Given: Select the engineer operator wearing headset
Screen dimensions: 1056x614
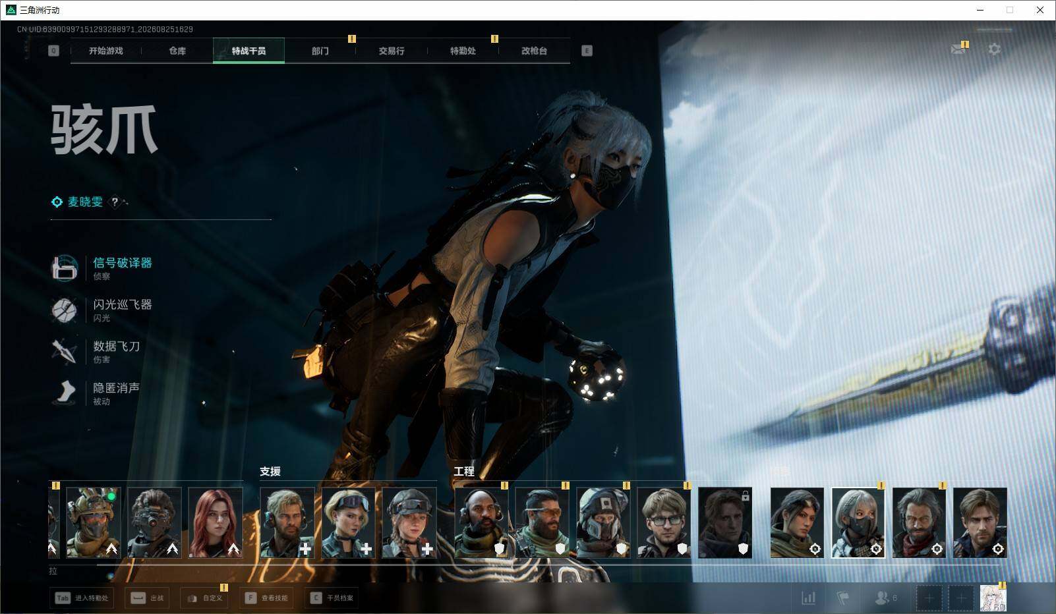Looking at the screenshot, I should pyautogui.click(x=482, y=522).
